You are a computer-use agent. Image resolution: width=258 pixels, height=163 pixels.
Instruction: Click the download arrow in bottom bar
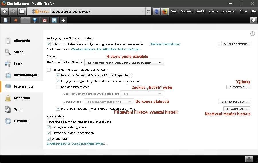click(x=249, y=159)
